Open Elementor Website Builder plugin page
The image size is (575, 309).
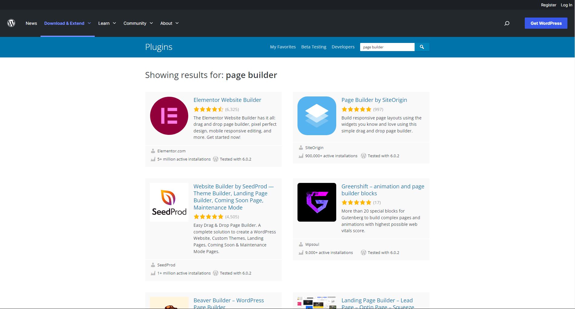pyautogui.click(x=227, y=100)
